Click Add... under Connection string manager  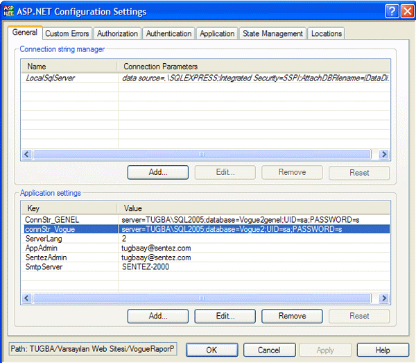click(x=158, y=172)
